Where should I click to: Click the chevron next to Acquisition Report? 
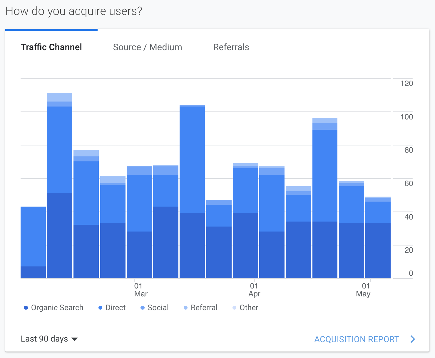pyautogui.click(x=413, y=339)
